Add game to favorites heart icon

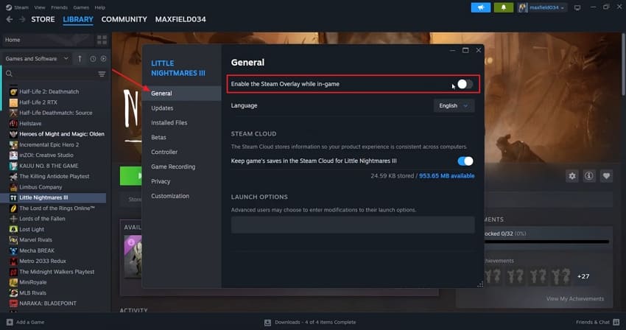pos(606,176)
